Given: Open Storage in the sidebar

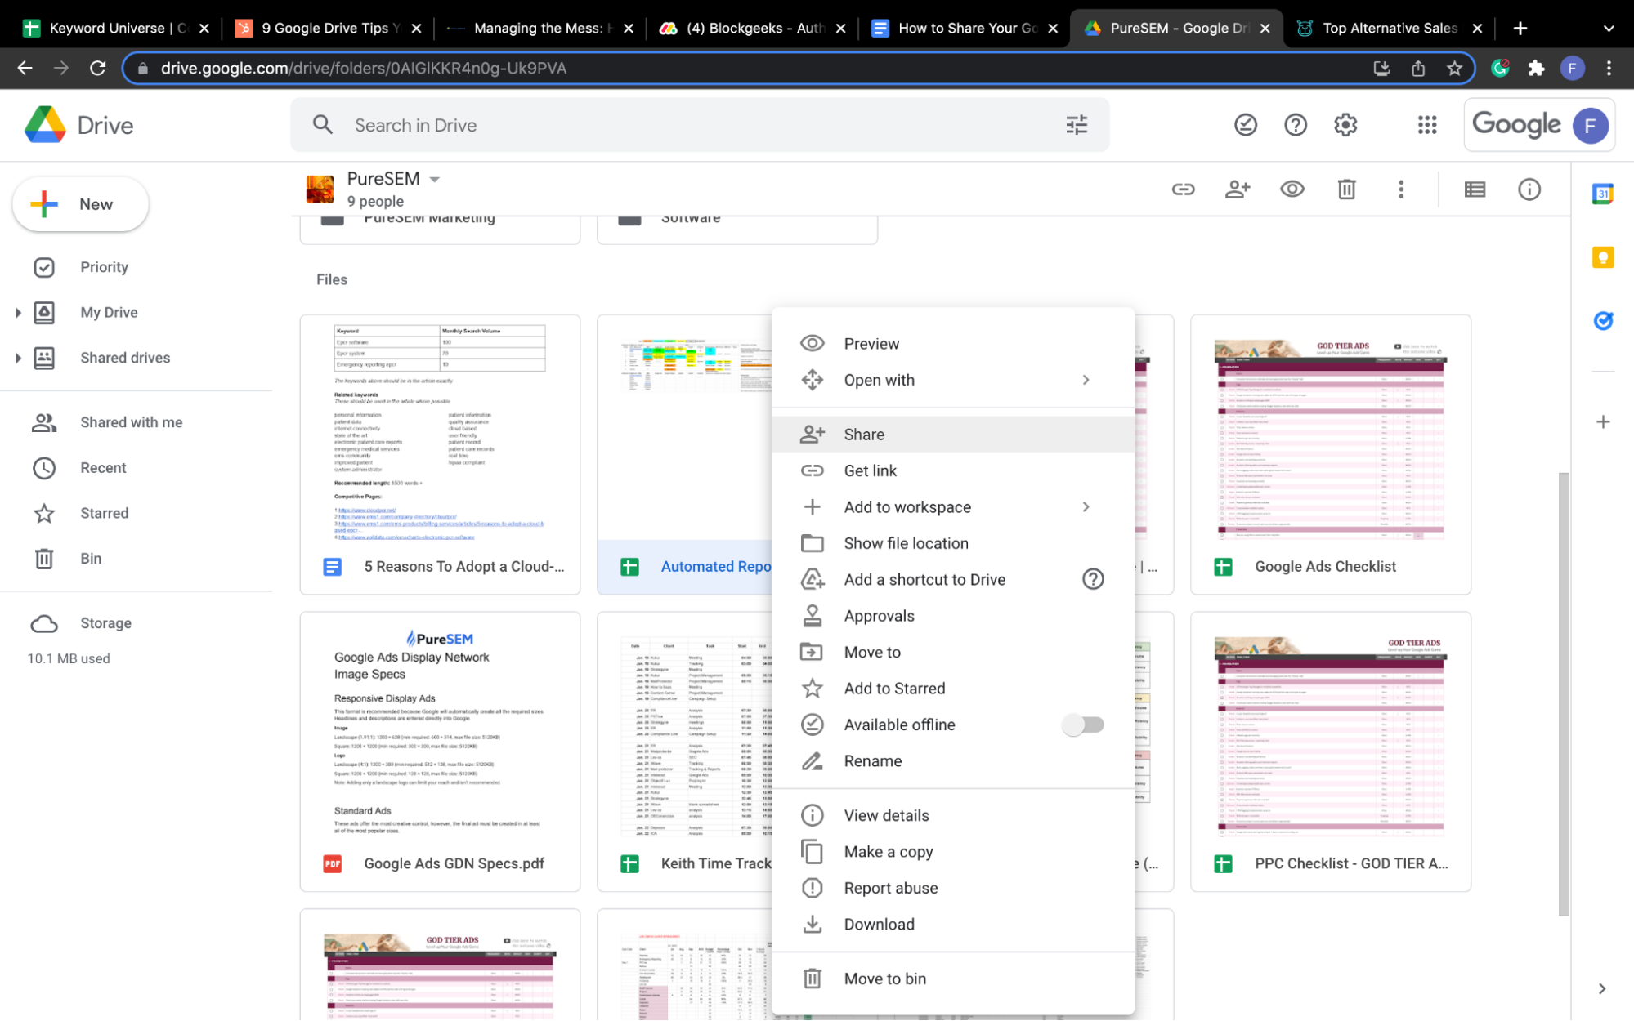Looking at the screenshot, I should click(x=105, y=623).
